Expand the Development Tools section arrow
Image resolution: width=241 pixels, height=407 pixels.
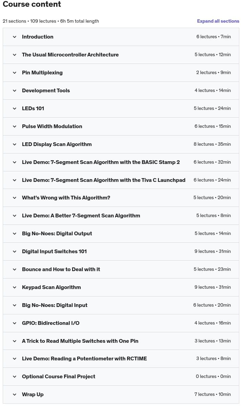(15, 91)
